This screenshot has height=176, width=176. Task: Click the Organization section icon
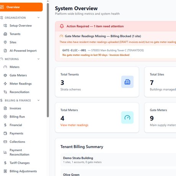(2, 18)
